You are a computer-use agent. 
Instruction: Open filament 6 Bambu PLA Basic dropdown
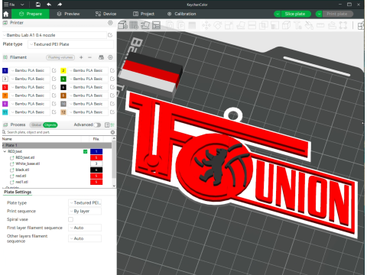pyautogui.click(x=88, y=87)
